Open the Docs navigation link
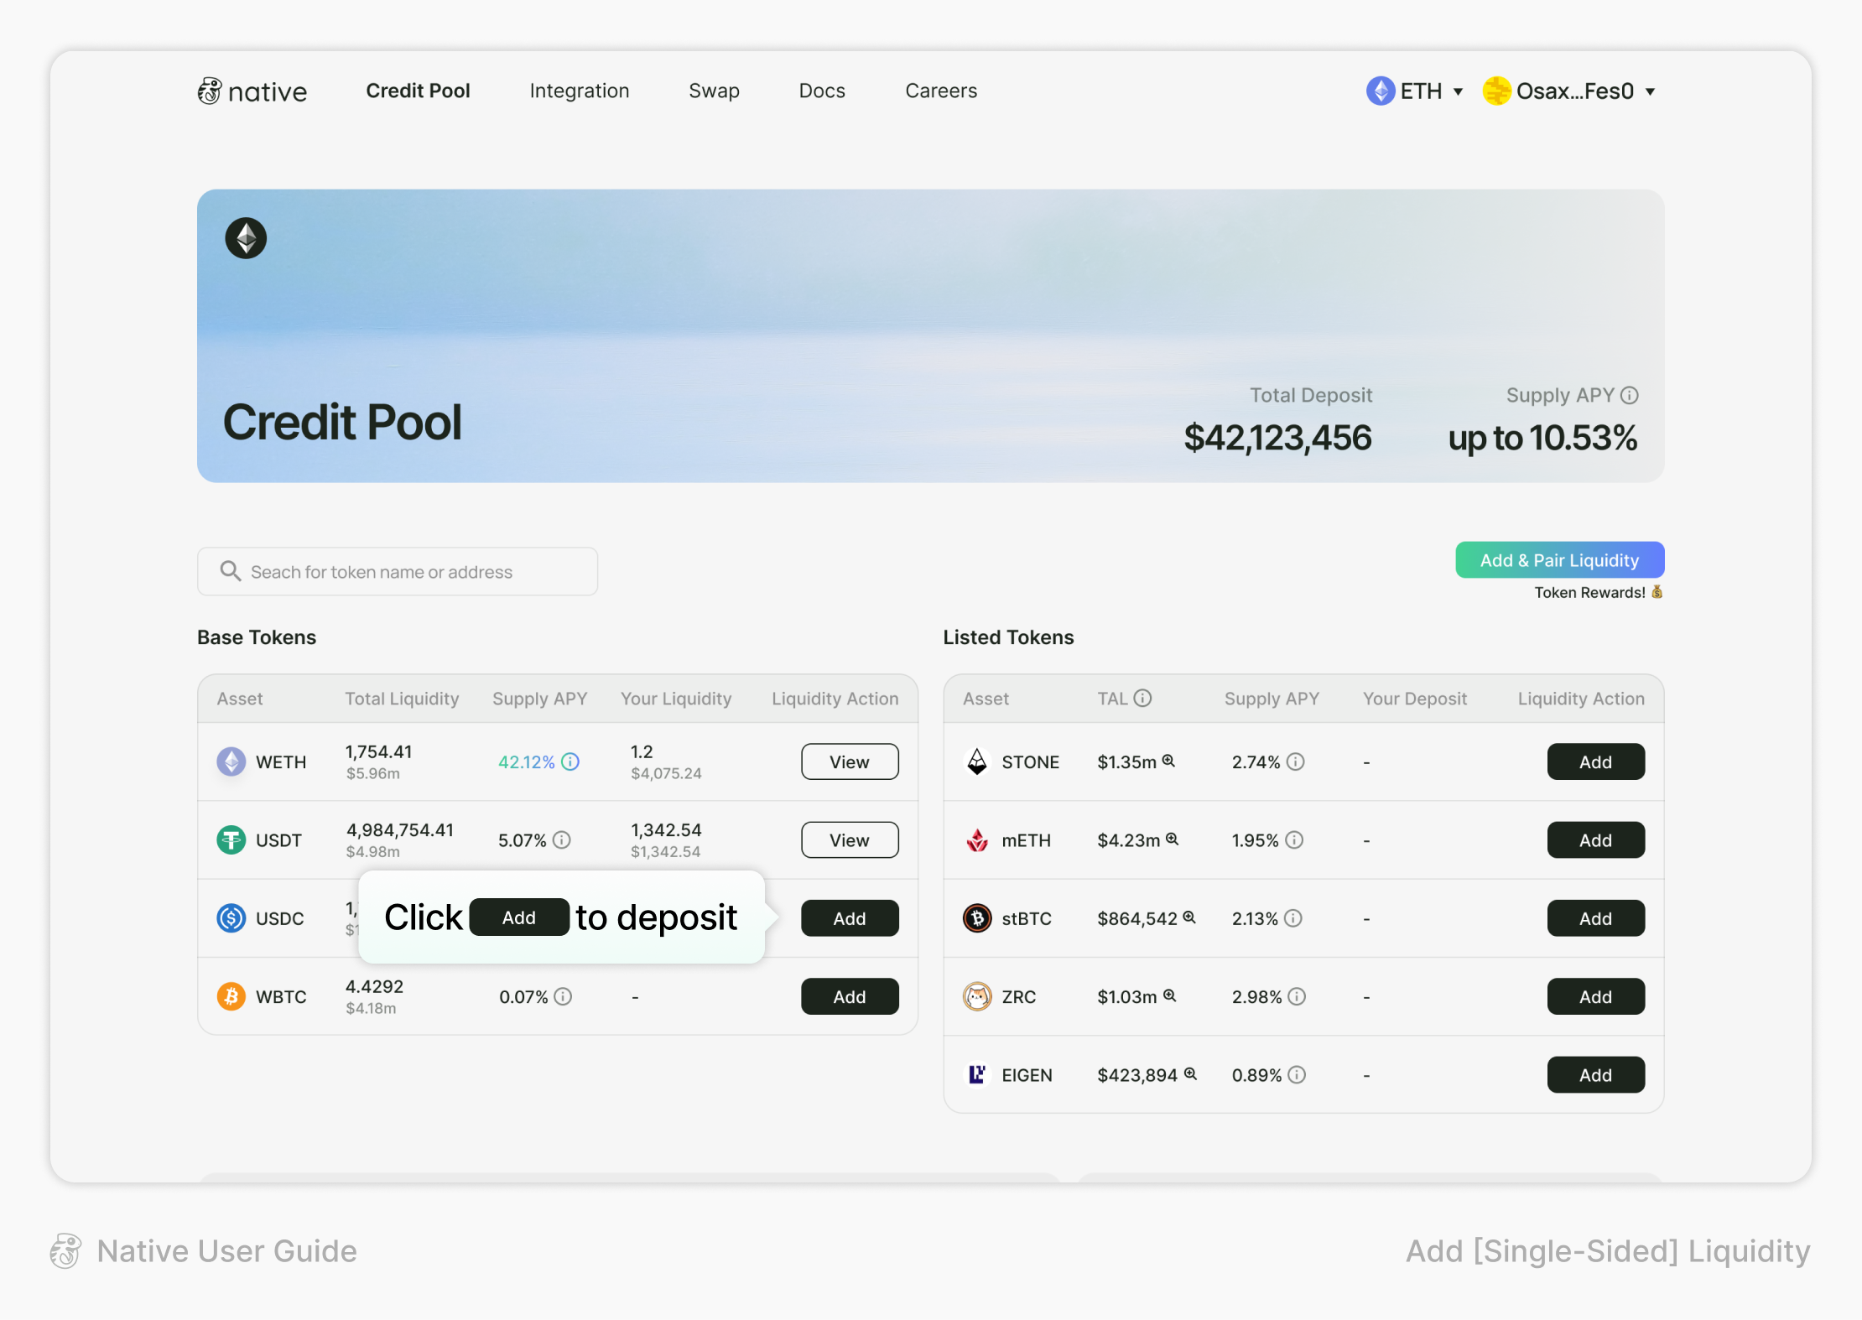1862x1320 pixels. click(821, 91)
